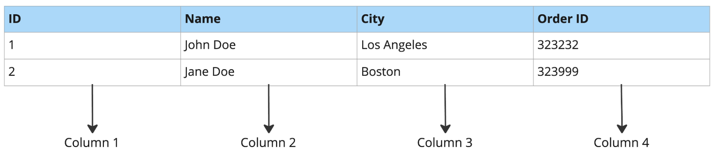Select the Boston cell
The image size is (714, 156).
(381, 72)
